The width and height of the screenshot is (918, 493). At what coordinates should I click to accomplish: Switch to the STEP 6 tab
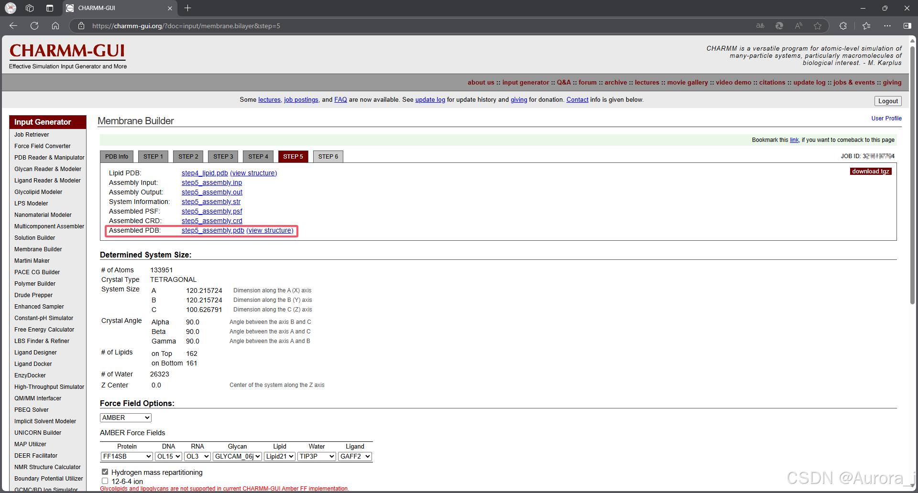coord(328,157)
